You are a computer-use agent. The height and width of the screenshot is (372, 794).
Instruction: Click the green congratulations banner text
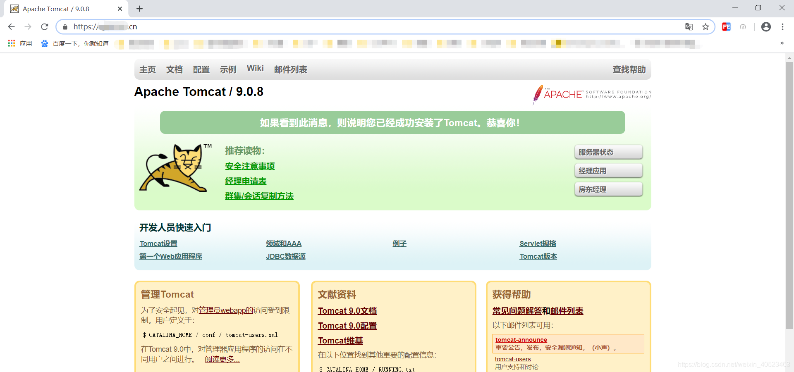pos(390,123)
